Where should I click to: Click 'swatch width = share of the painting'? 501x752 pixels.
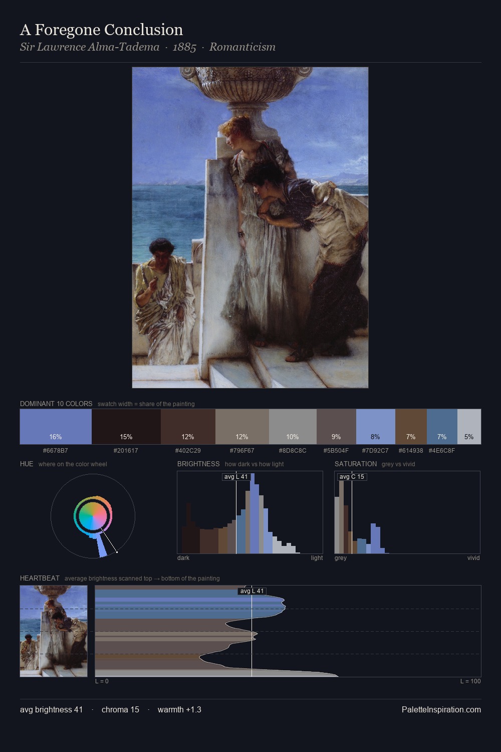pos(146,404)
